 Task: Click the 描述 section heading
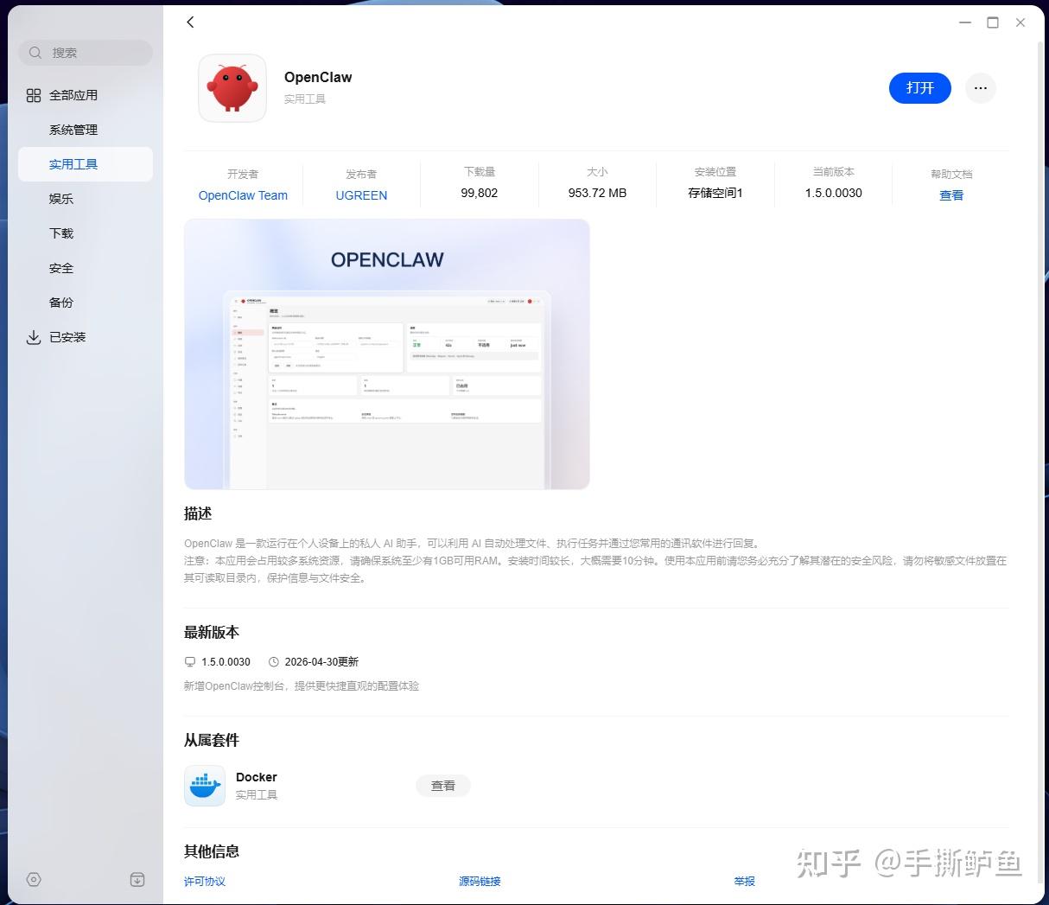[198, 513]
